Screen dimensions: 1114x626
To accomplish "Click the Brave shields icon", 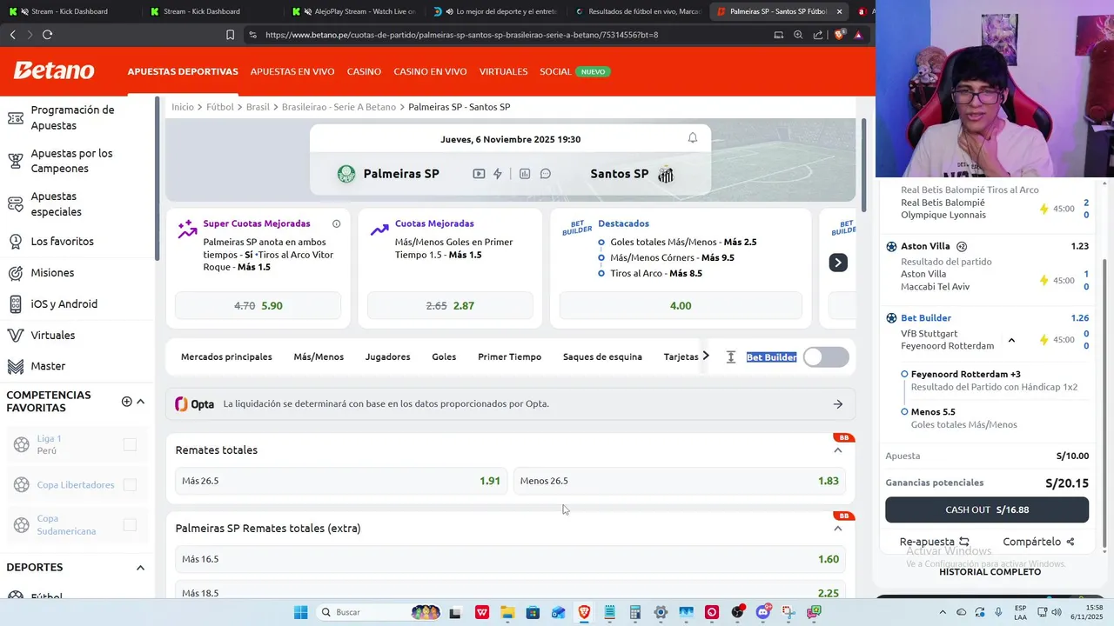I will point(839,35).
